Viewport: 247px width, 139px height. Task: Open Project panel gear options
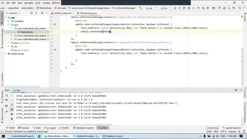click(42, 13)
